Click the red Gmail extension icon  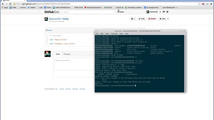(x=203, y=4)
